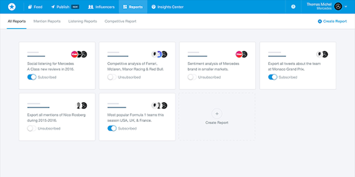This screenshot has width=355, height=177.
Task: Click the Publish paper plane icon
Action: click(53, 7)
